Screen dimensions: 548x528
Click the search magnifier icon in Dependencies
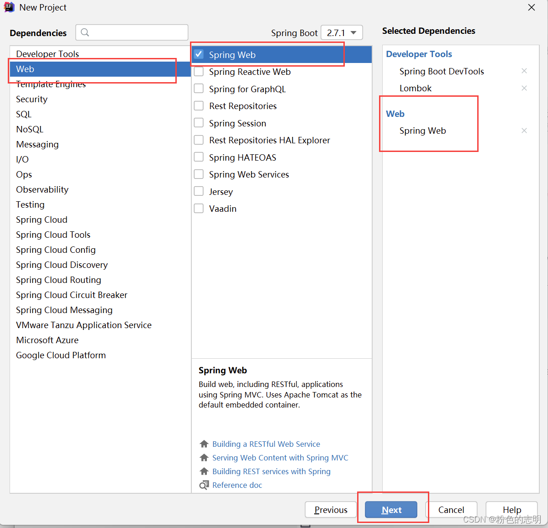click(x=85, y=32)
